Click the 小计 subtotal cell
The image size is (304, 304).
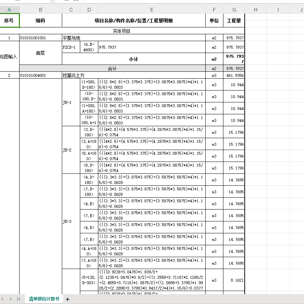tap(133, 59)
